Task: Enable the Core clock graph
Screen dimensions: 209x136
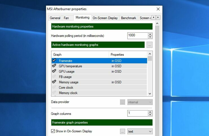Action: pyautogui.click(x=54, y=87)
